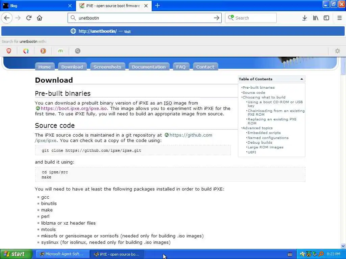This screenshot has width=346, height=259.
Task: Search with DuckDuckGo engine icon
Action: point(43,51)
